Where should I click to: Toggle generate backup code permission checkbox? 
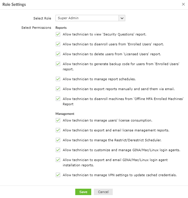point(58,64)
